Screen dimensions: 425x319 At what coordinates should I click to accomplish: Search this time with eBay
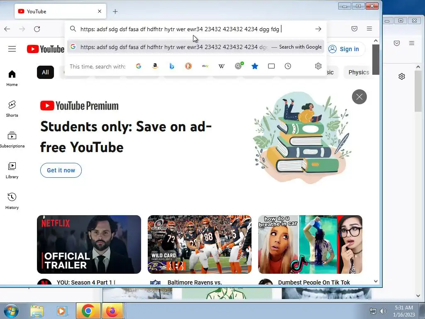click(x=205, y=66)
